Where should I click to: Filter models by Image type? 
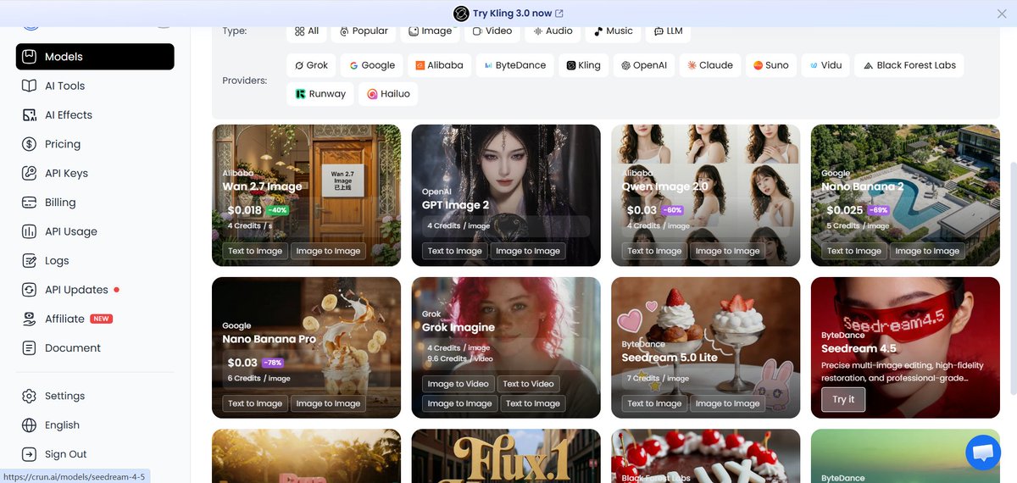tap(431, 31)
